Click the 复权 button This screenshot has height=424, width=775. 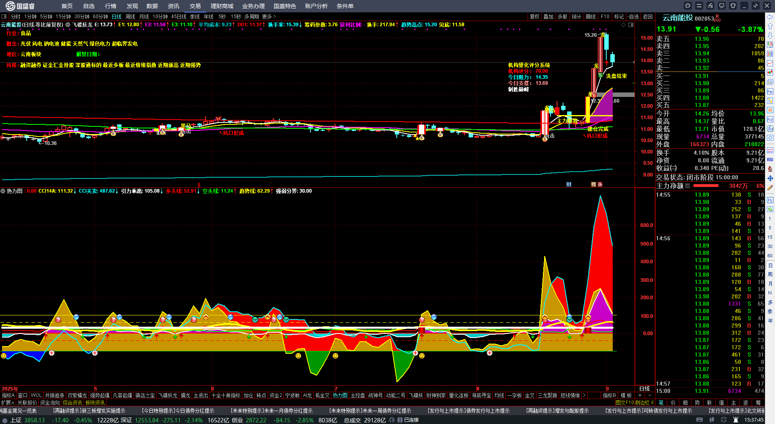pos(535,17)
